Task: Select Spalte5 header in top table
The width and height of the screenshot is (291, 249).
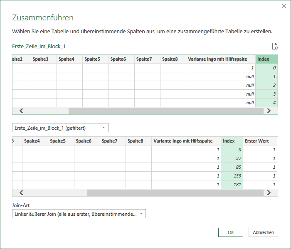Action: tap(95, 59)
